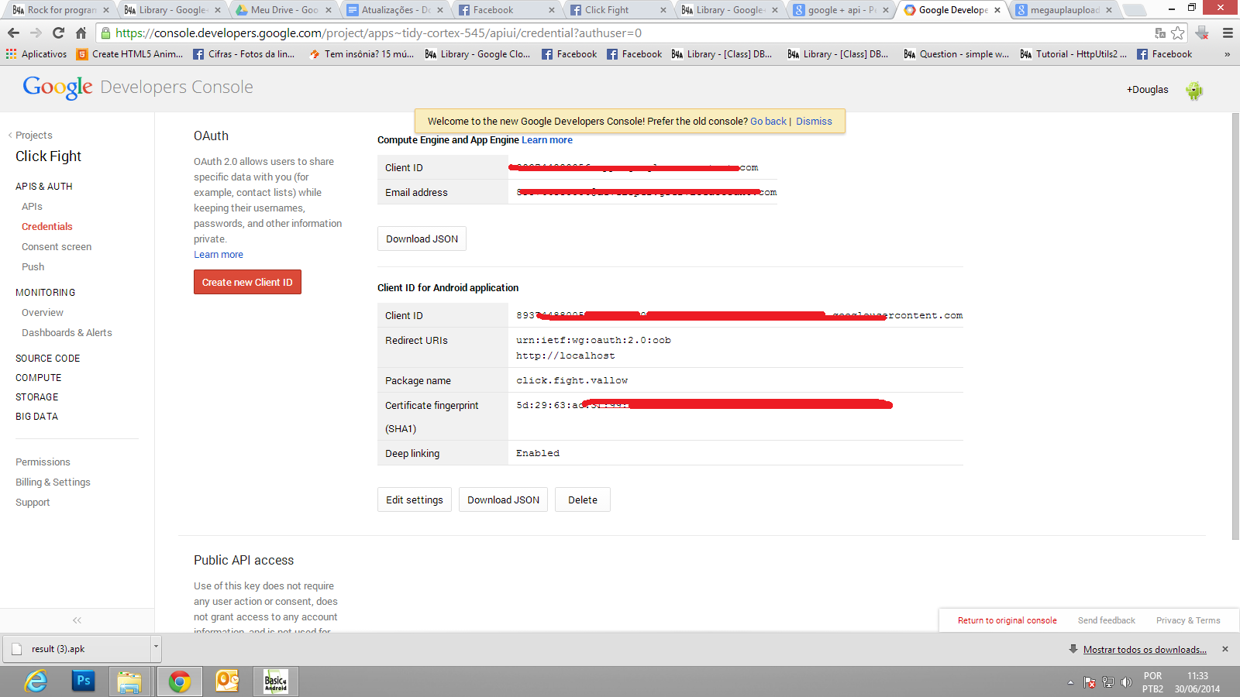Expand STORAGE section
This screenshot has height=697, width=1240.
click(36, 397)
